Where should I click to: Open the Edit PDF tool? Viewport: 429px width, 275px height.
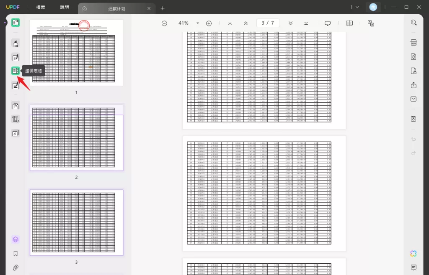click(16, 57)
